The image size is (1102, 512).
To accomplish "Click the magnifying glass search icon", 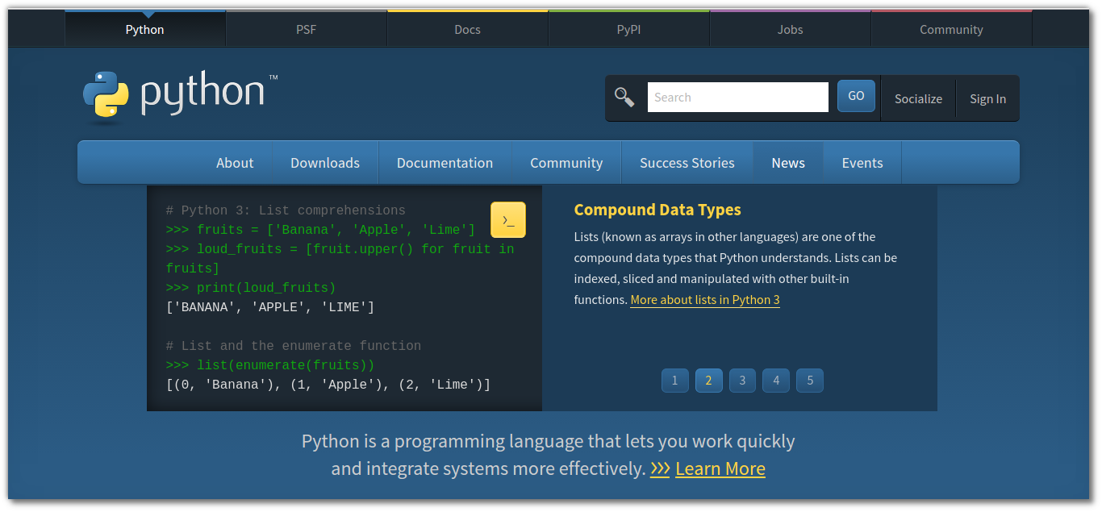I will point(624,98).
